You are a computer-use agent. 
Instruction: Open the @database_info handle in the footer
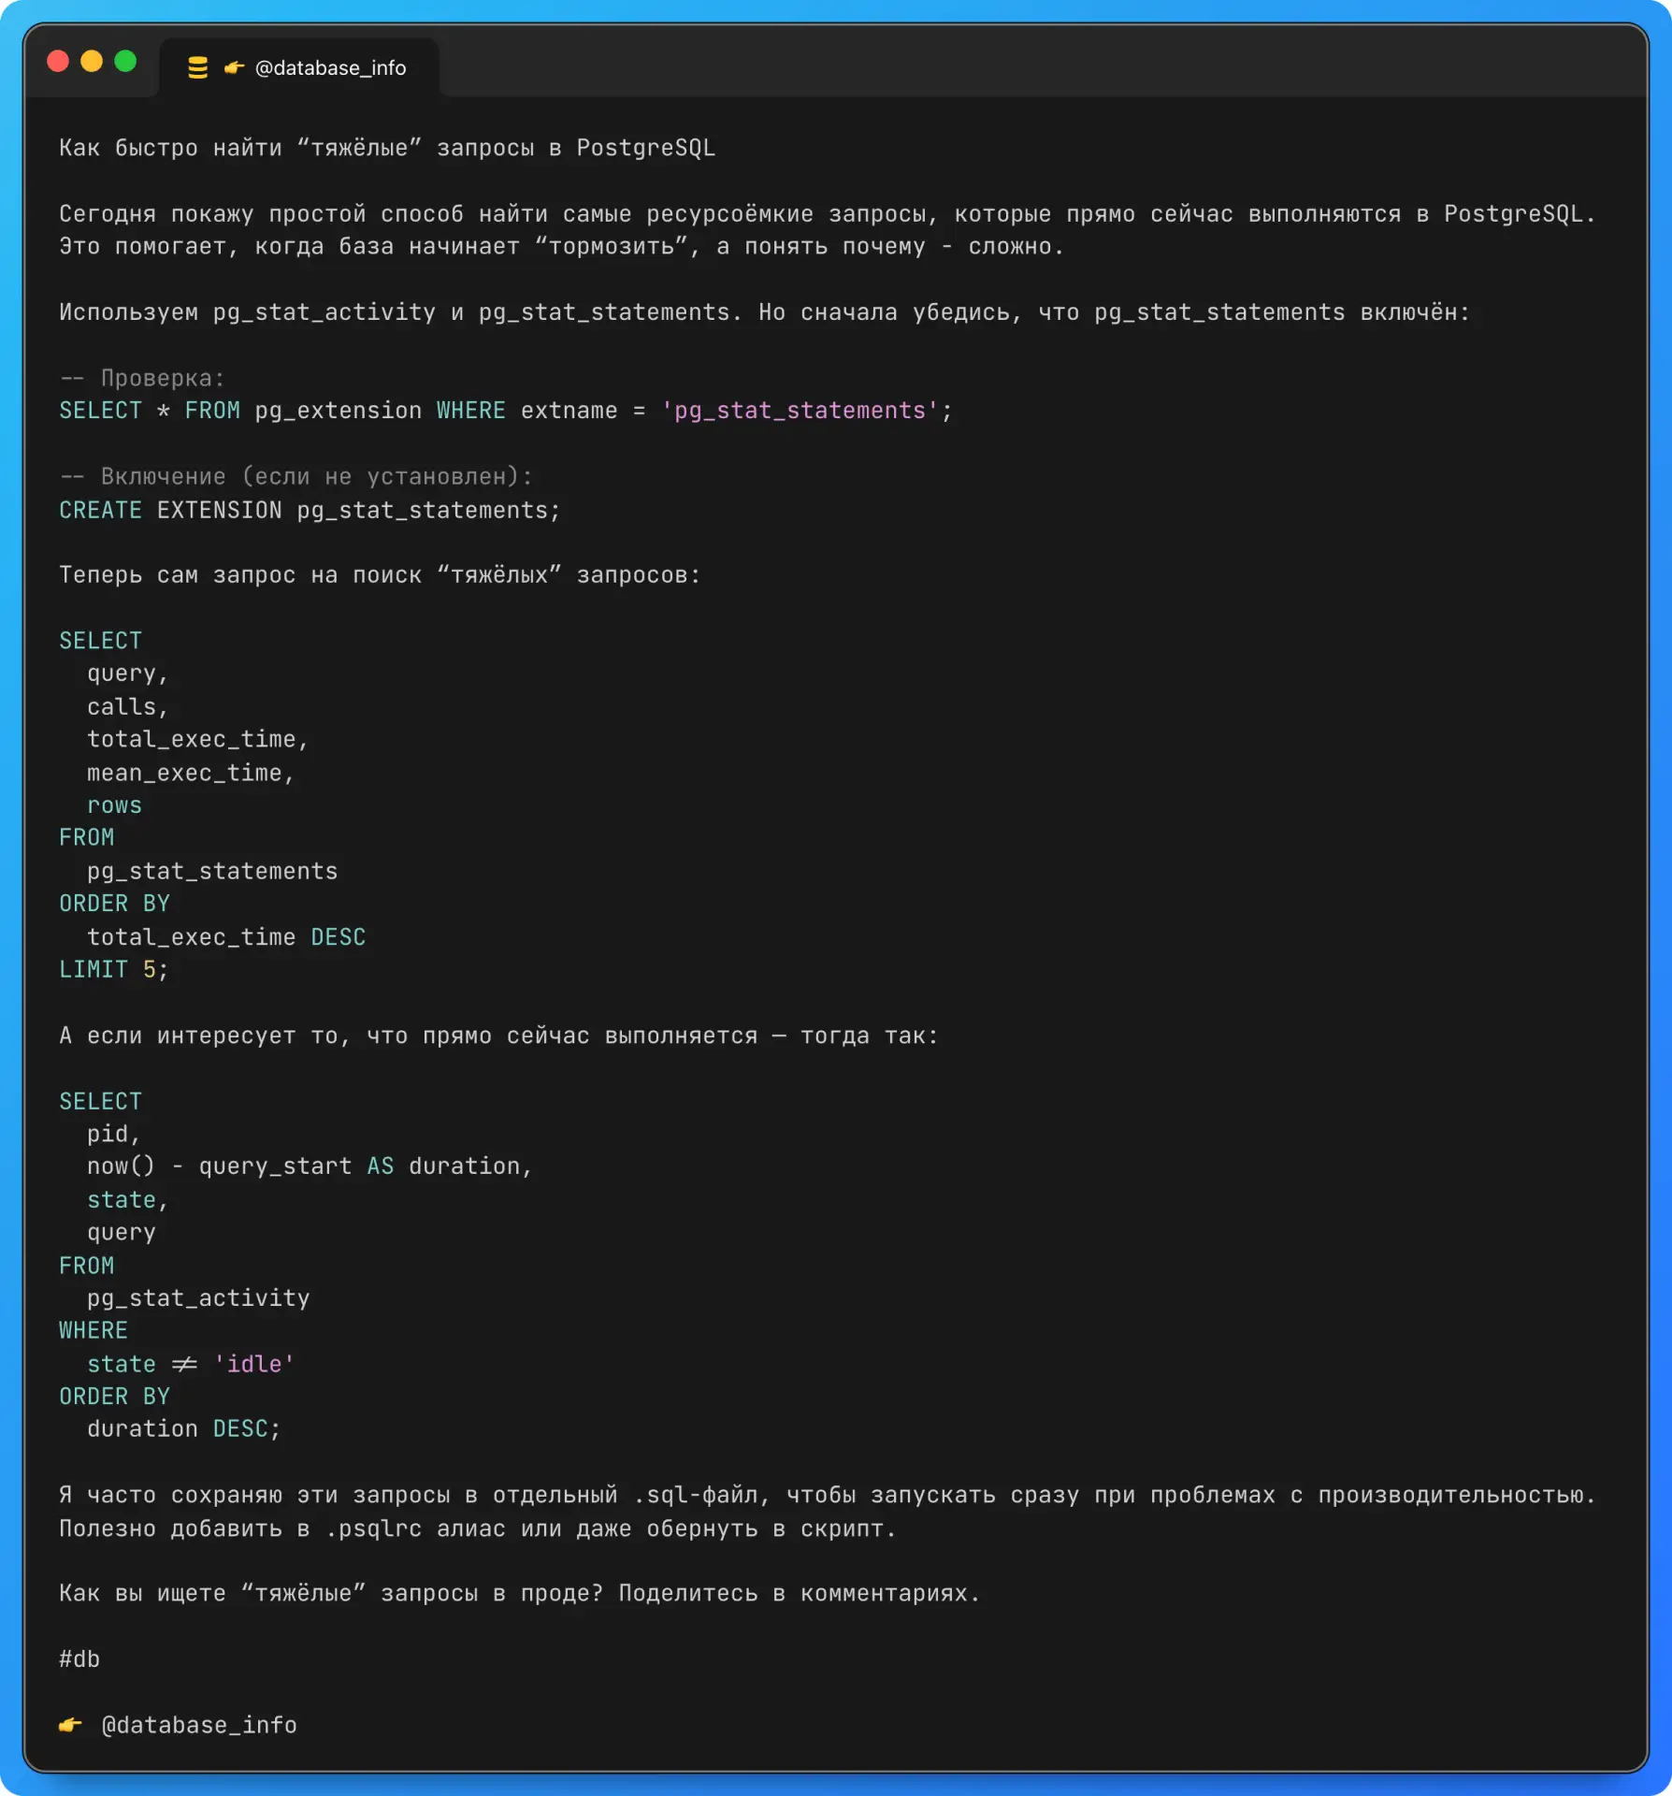199,1725
